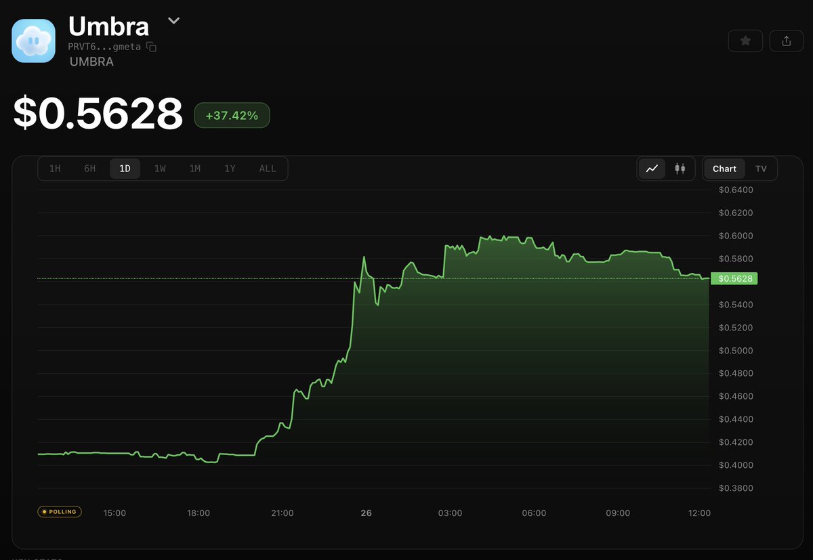Click the 06:00 time label
813x560 pixels.
click(x=534, y=513)
